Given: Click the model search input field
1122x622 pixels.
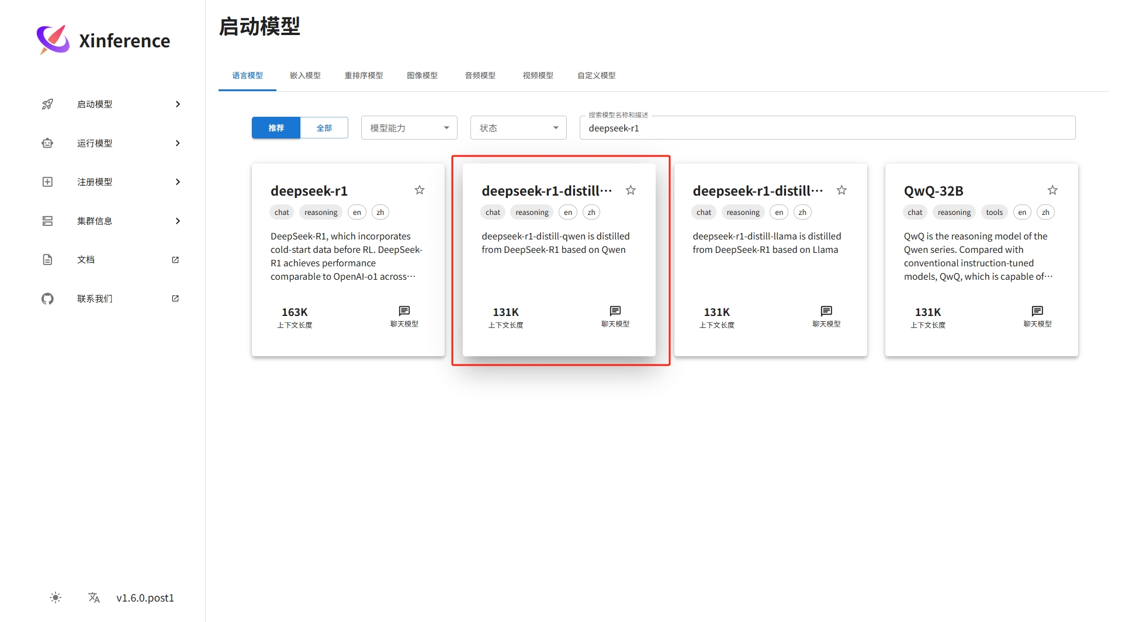Looking at the screenshot, I should [x=827, y=128].
